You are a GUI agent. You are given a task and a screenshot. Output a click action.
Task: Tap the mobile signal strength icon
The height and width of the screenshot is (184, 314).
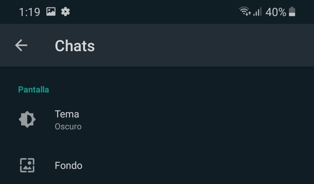click(x=257, y=12)
